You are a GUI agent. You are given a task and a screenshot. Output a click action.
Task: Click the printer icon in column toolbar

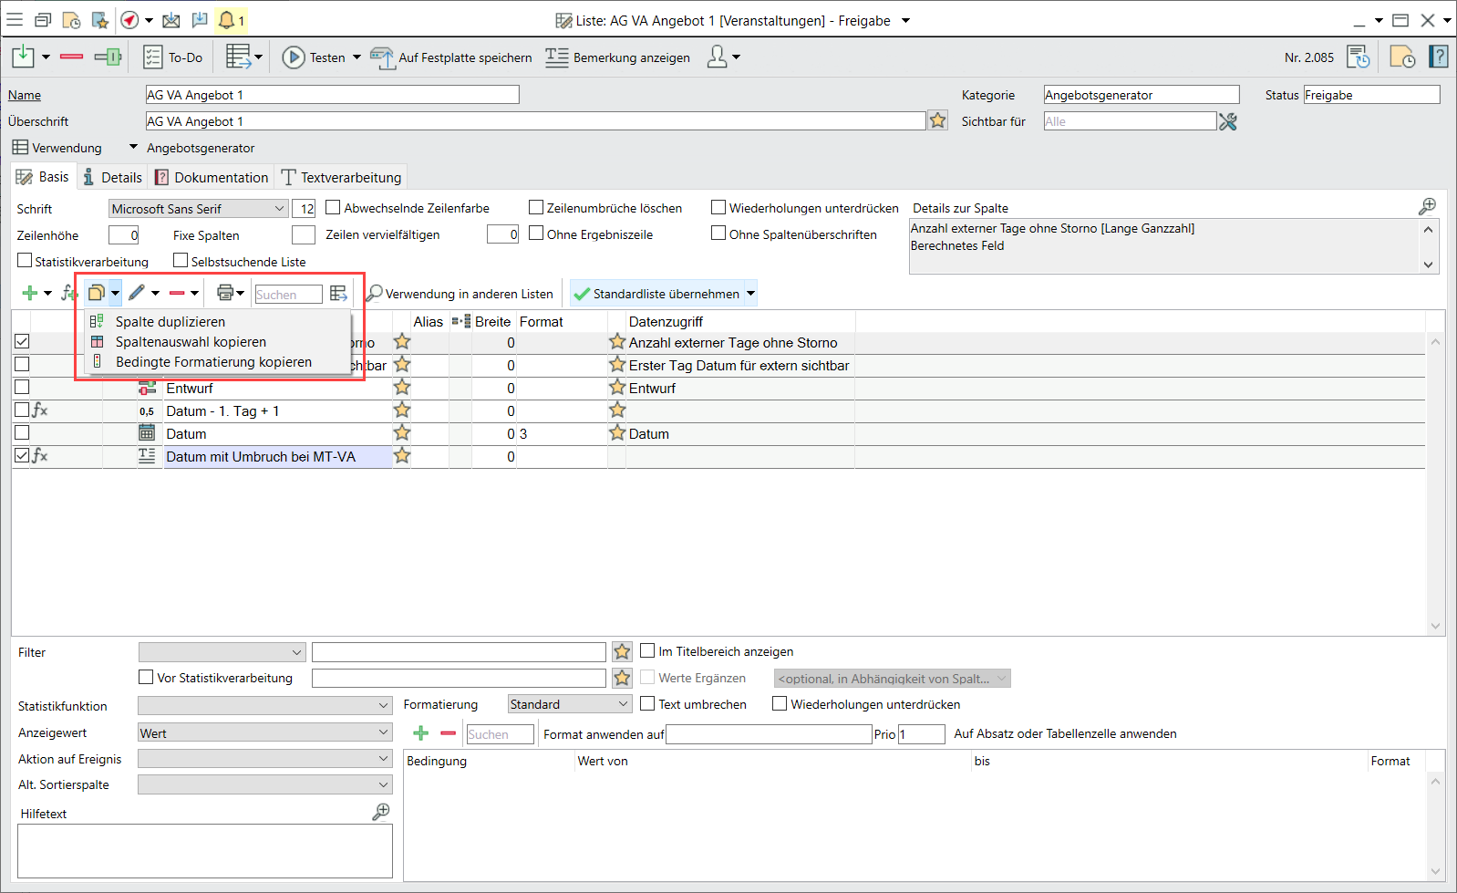(x=224, y=293)
